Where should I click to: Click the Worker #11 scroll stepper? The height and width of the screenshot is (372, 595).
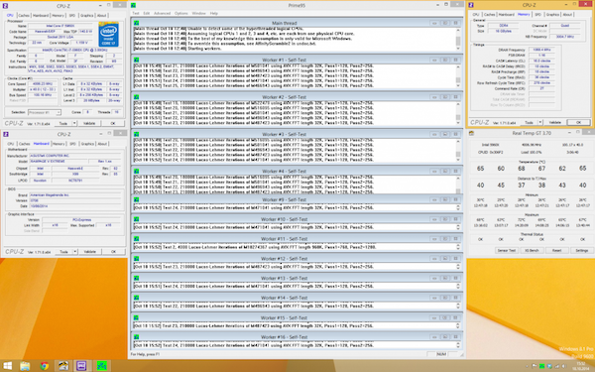[x=458, y=247]
